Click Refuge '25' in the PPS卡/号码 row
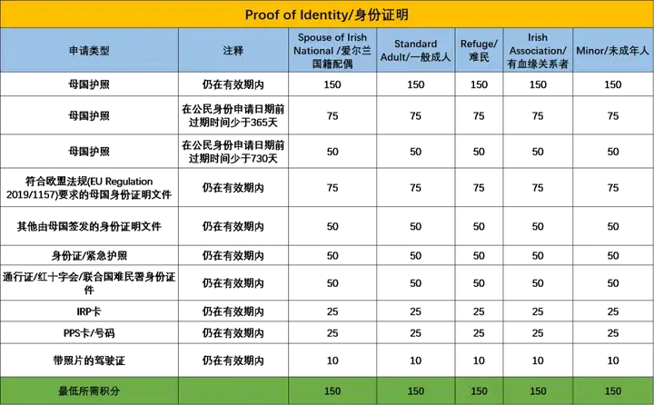654x405 pixels. 479,333
